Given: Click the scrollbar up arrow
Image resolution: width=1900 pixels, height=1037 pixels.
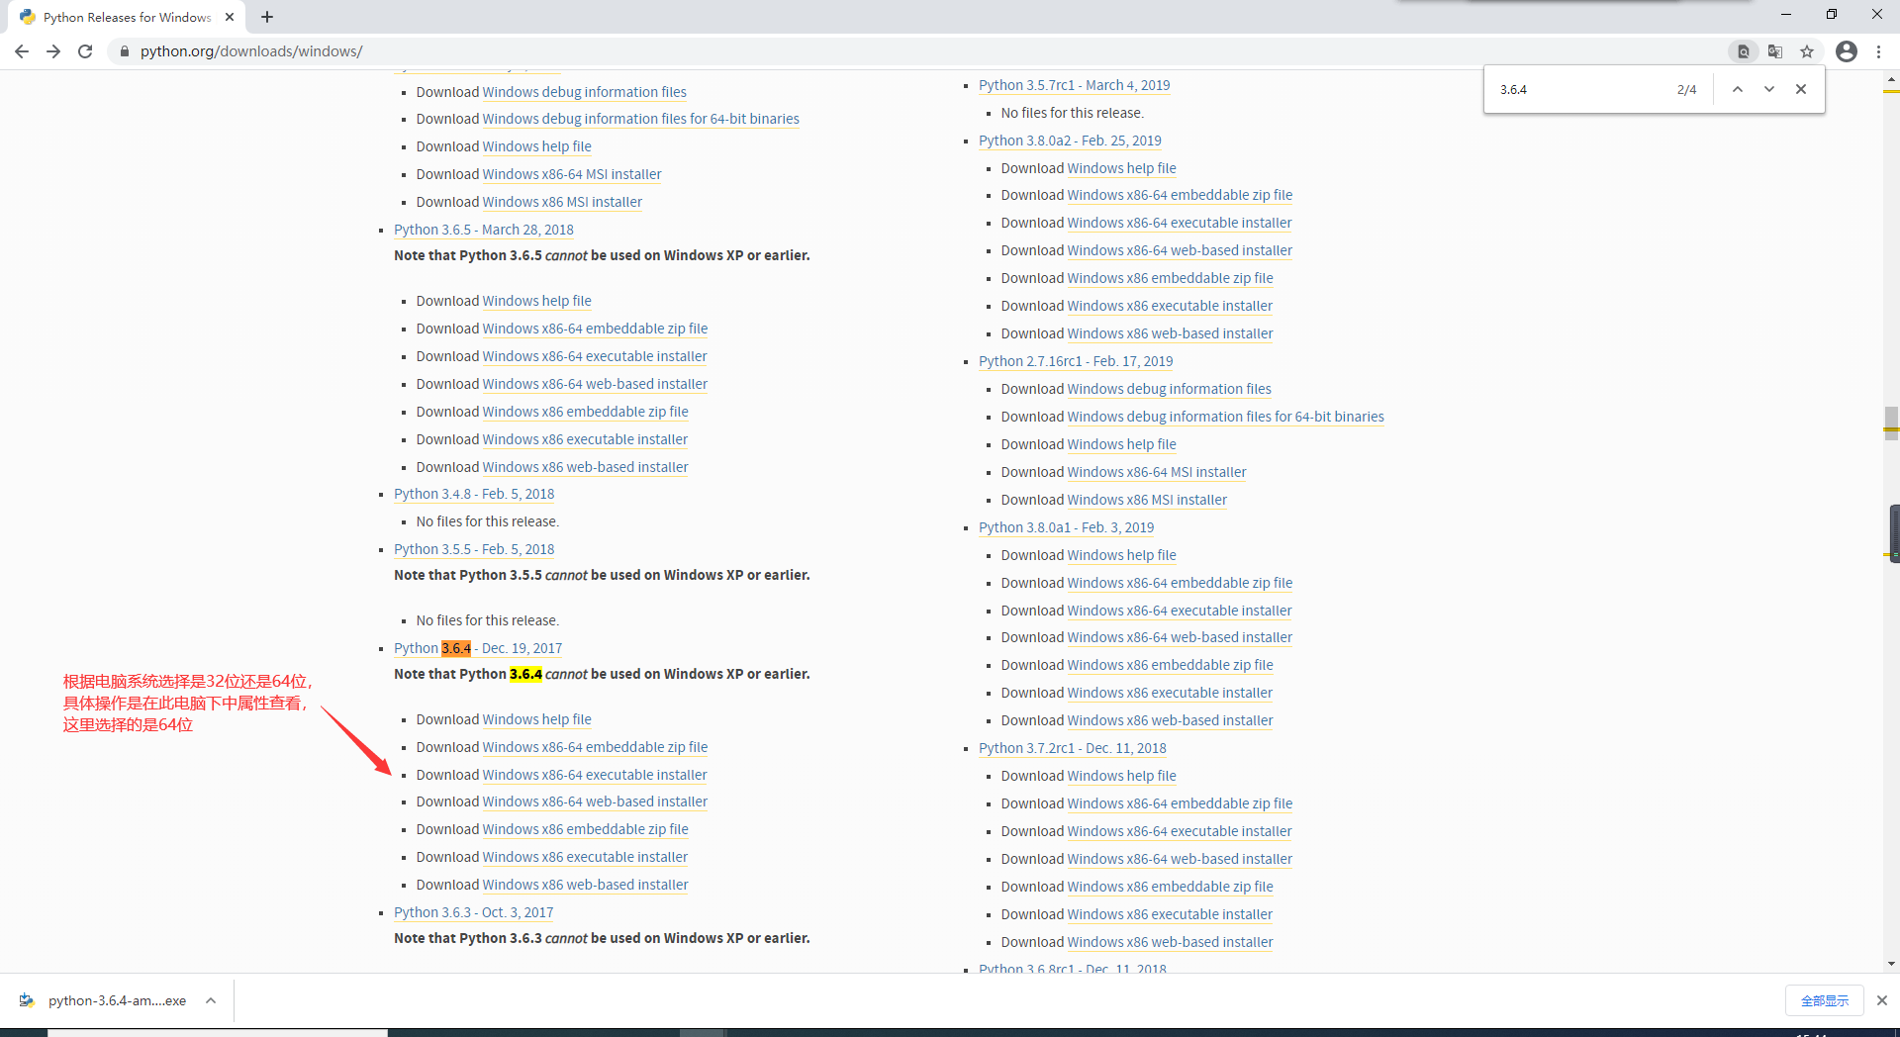Looking at the screenshot, I should point(1891,79).
